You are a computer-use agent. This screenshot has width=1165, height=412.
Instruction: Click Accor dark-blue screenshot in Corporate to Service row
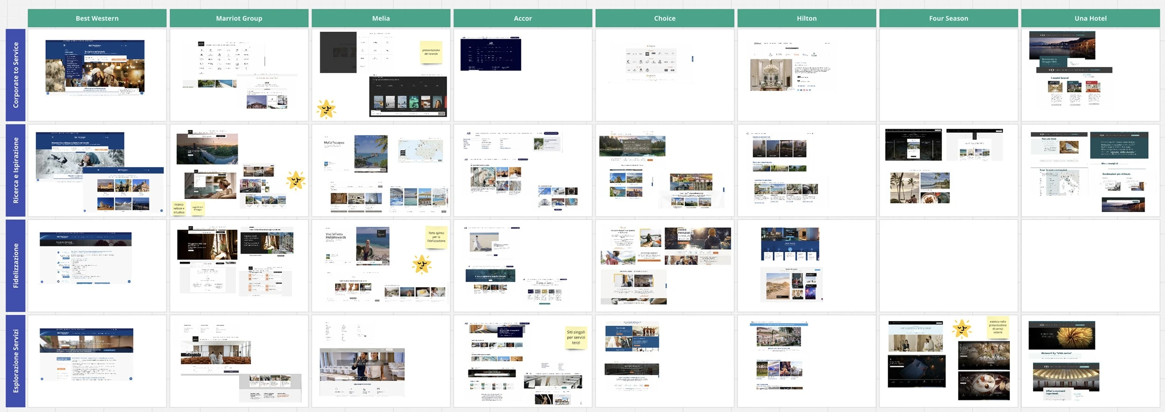pos(491,54)
